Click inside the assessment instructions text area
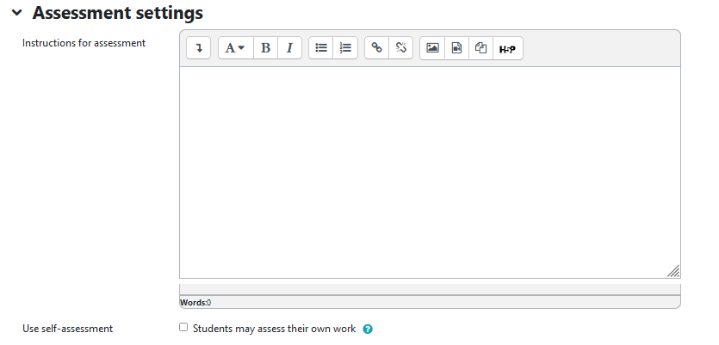This screenshot has width=719, height=345. pos(429,172)
